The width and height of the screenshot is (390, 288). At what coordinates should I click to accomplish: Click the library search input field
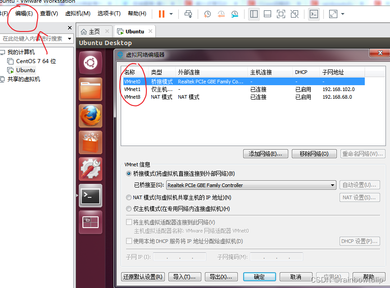[x=33, y=39]
